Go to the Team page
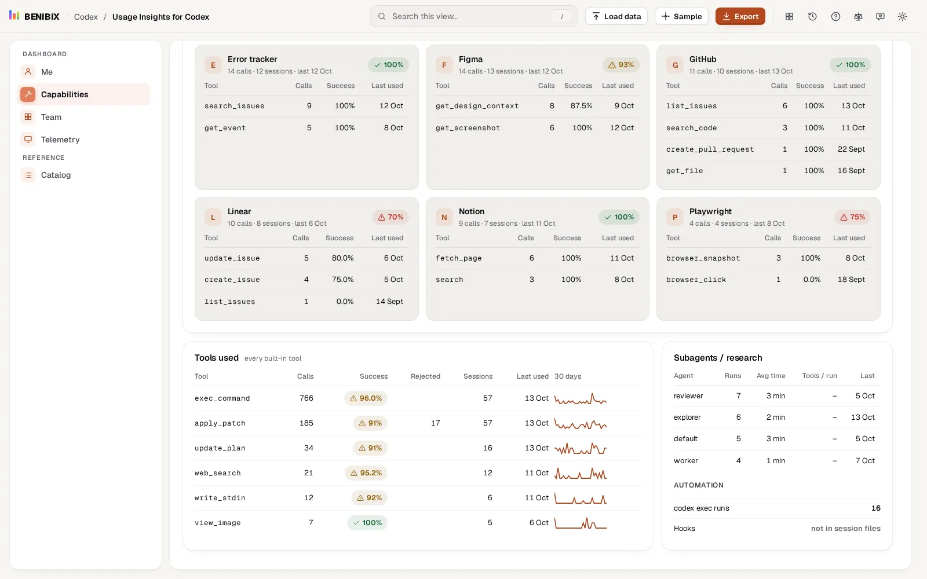The image size is (927, 579). pyautogui.click(x=83, y=117)
